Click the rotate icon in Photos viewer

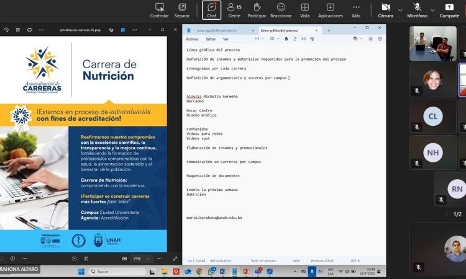tap(6, 30)
